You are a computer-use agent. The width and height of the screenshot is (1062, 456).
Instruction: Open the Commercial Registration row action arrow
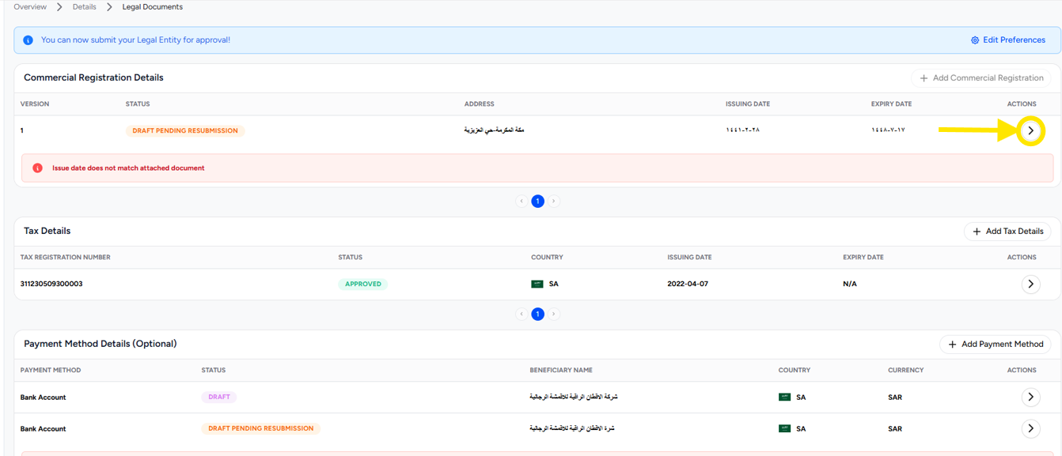tap(1030, 130)
